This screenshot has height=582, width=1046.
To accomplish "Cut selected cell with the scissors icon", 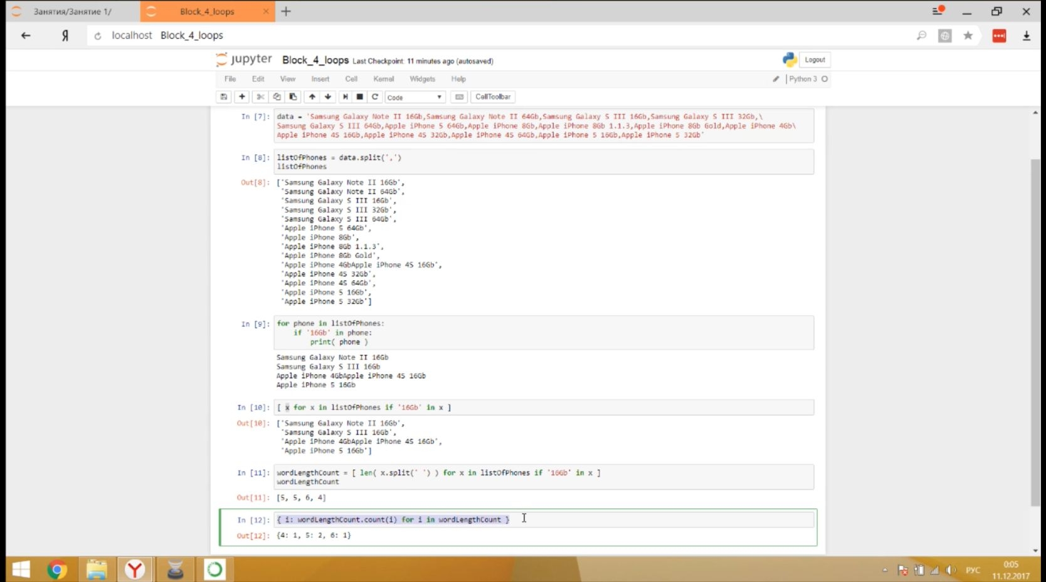I will pyautogui.click(x=260, y=96).
